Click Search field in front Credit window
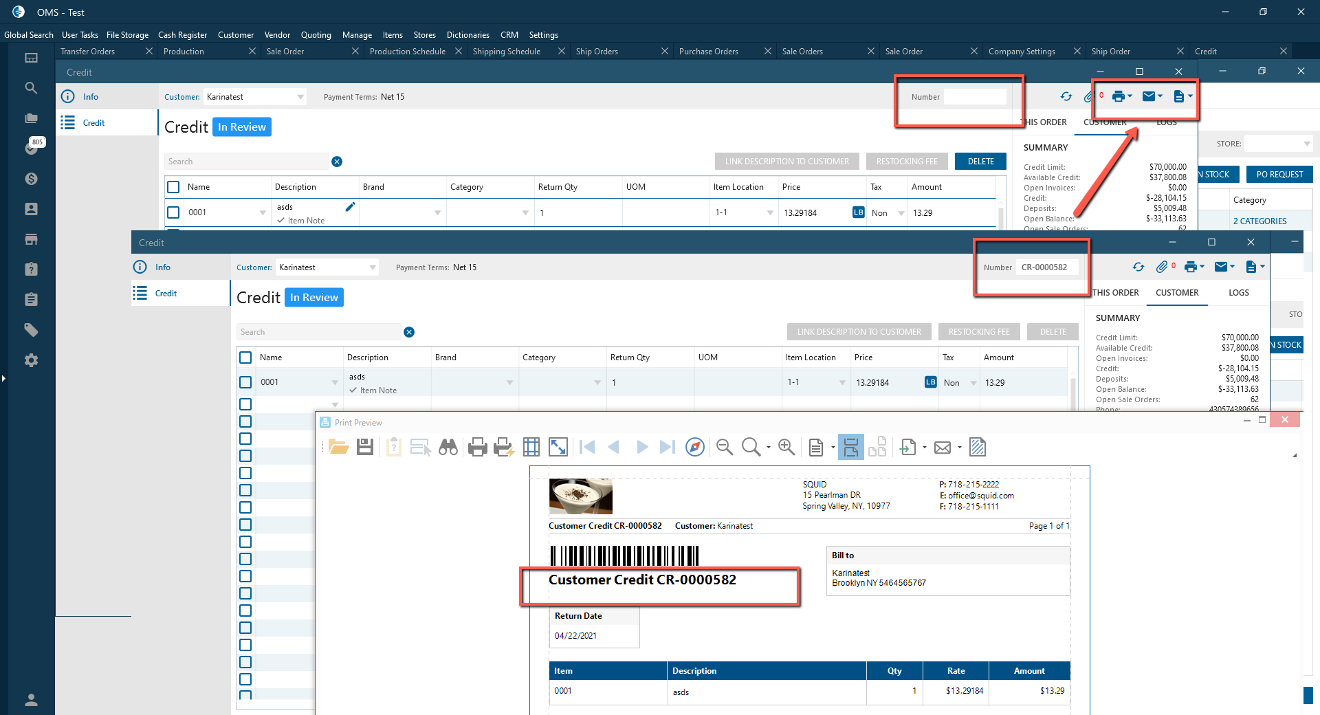This screenshot has height=715, width=1320. 319,332
